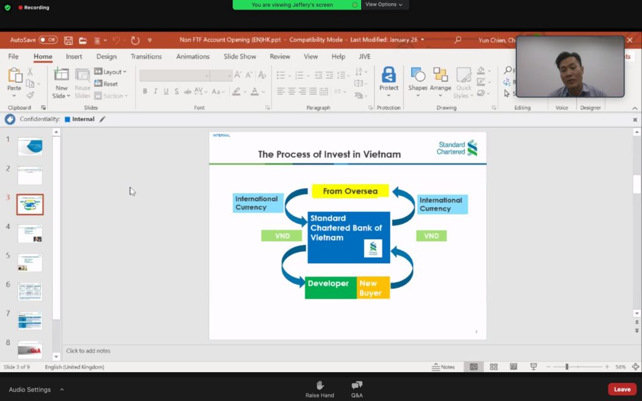Toggle the Numbering list button
This screenshot has height=401, width=642.
point(299,75)
